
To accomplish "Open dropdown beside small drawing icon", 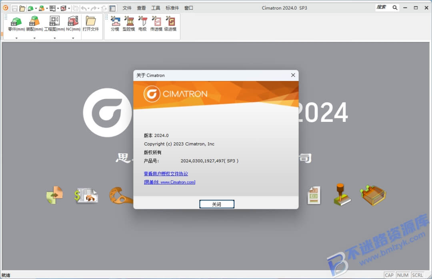I will coord(58,8).
